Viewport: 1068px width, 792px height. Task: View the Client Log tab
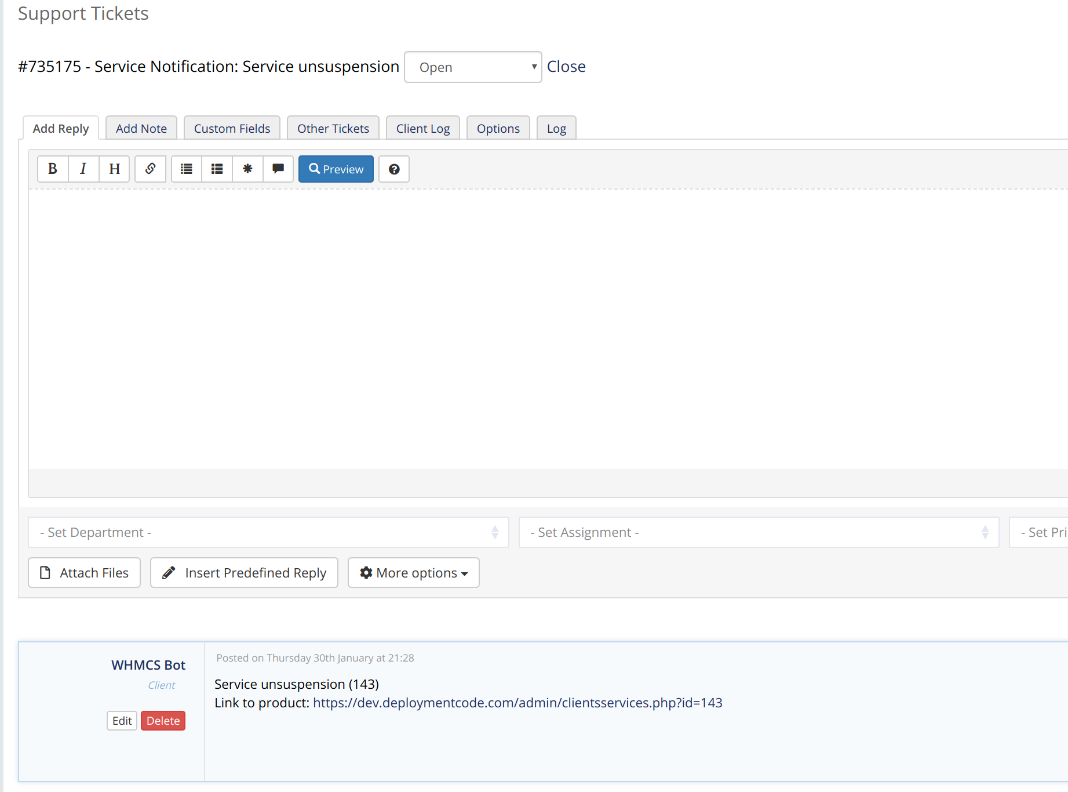pyautogui.click(x=422, y=128)
